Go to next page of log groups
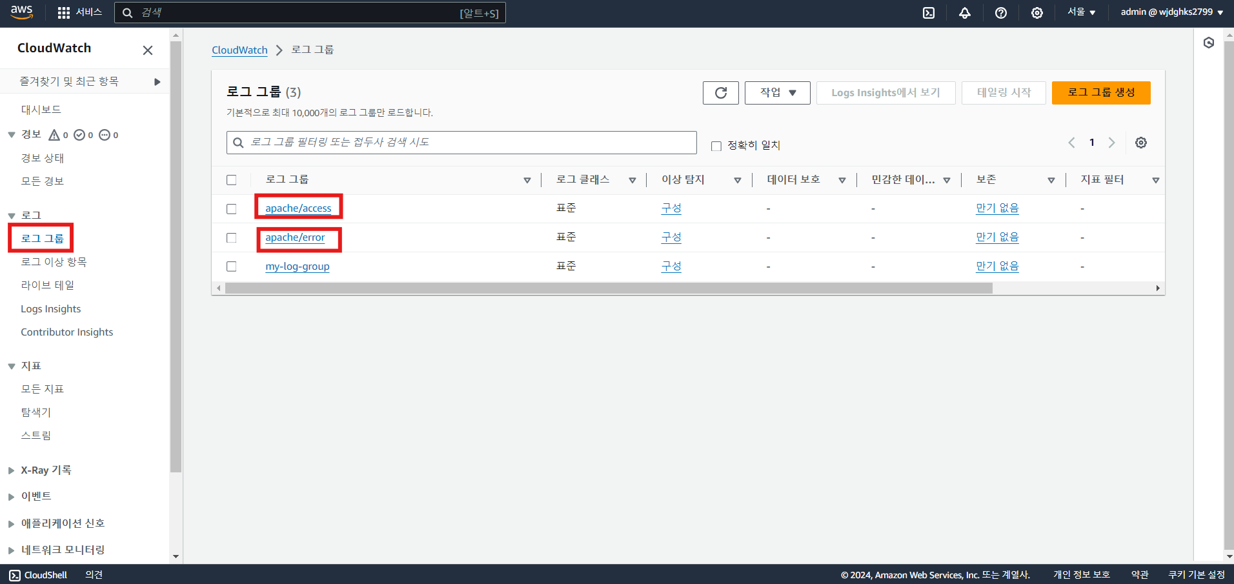The width and height of the screenshot is (1234, 584). click(x=1111, y=143)
